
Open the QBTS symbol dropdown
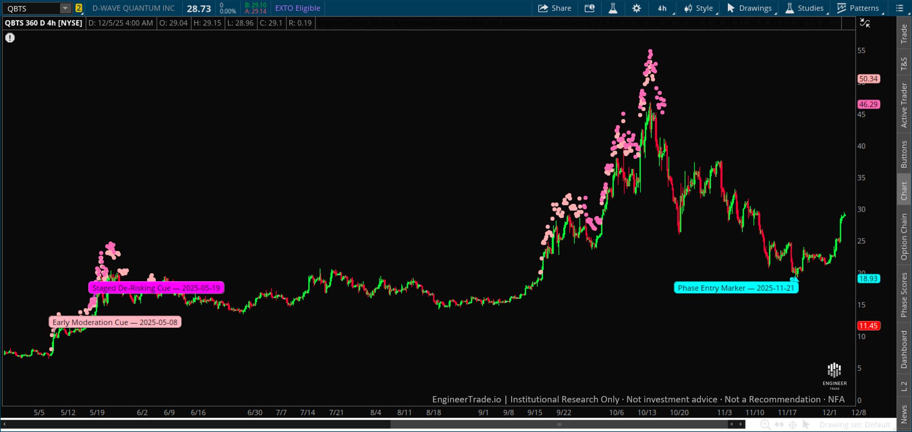coord(65,8)
